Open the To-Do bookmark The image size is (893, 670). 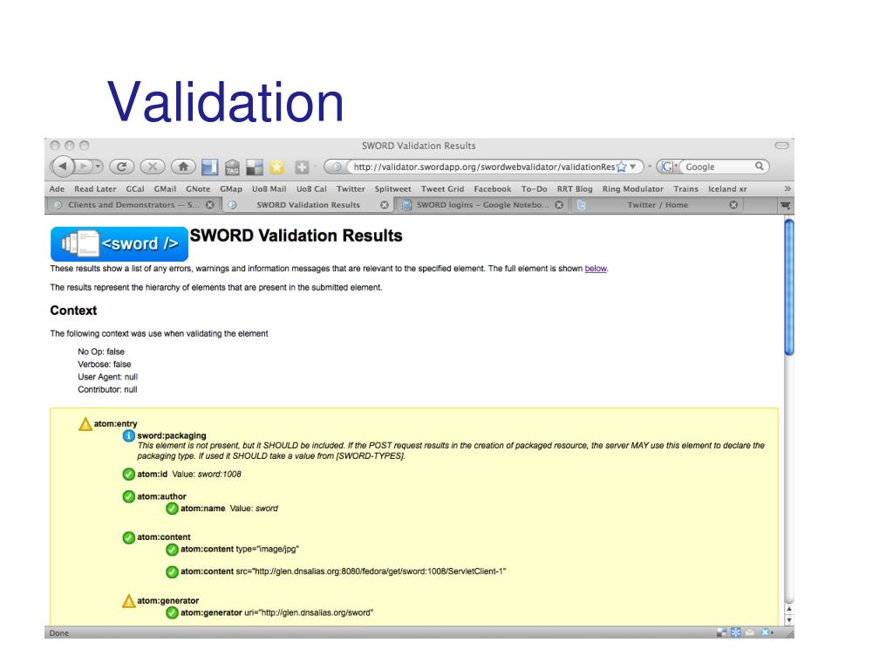pyautogui.click(x=535, y=188)
